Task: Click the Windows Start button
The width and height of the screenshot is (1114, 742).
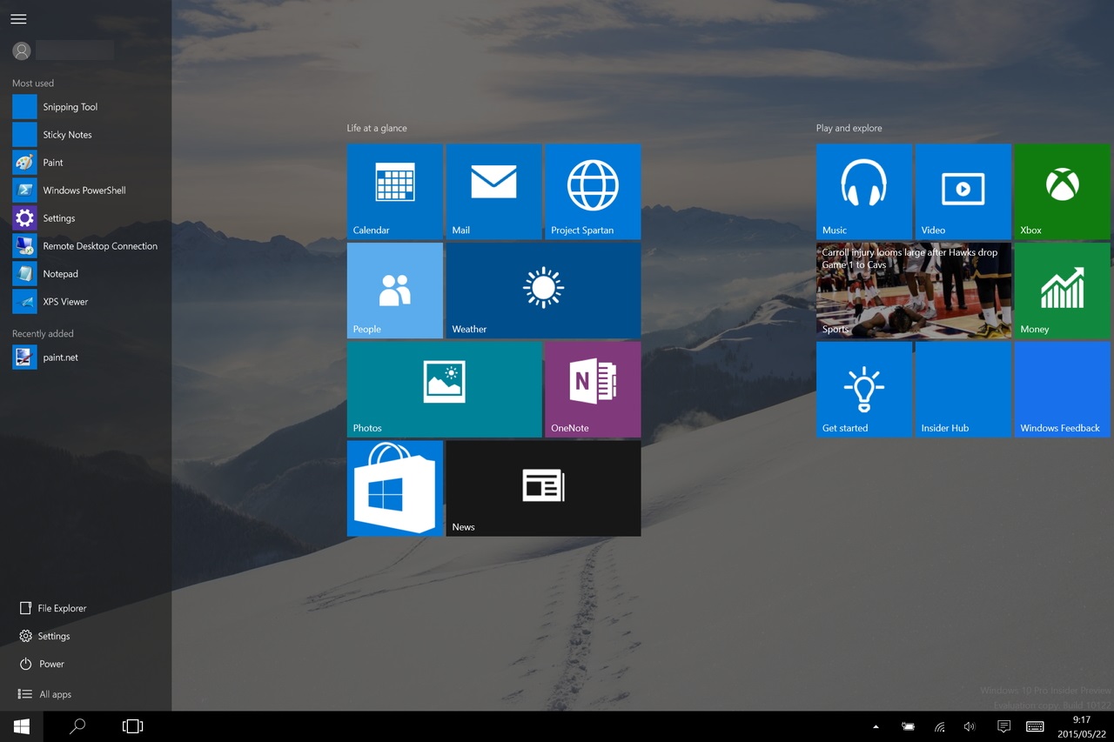Action: click(x=22, y=726)
